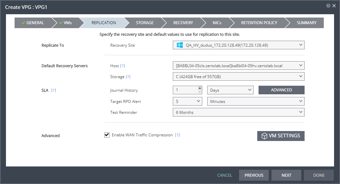
Task: Open the Test Reminder 6 Months dropdown
Action: [x=238, y=112]
